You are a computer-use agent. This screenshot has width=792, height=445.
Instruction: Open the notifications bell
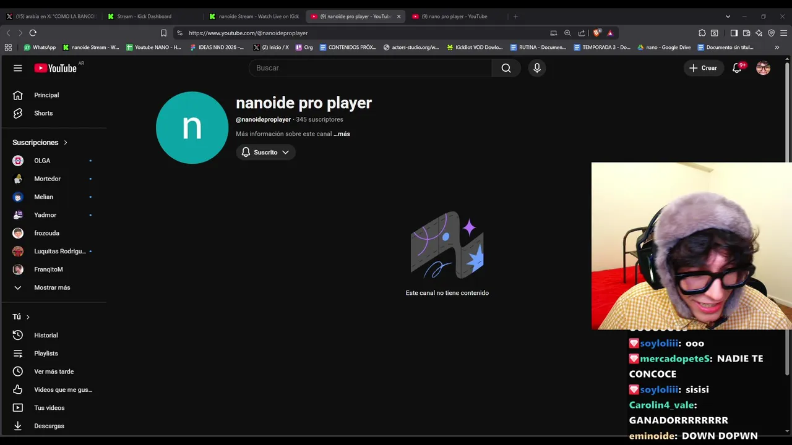tap(737, 68)
